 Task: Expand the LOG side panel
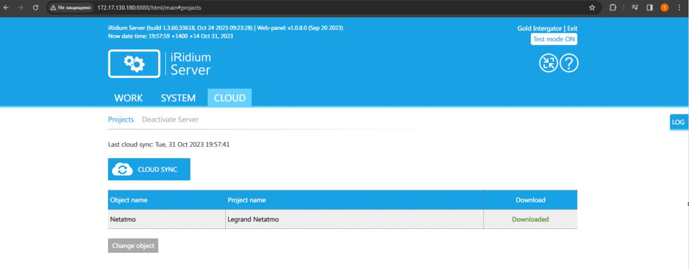click(678, 122)
